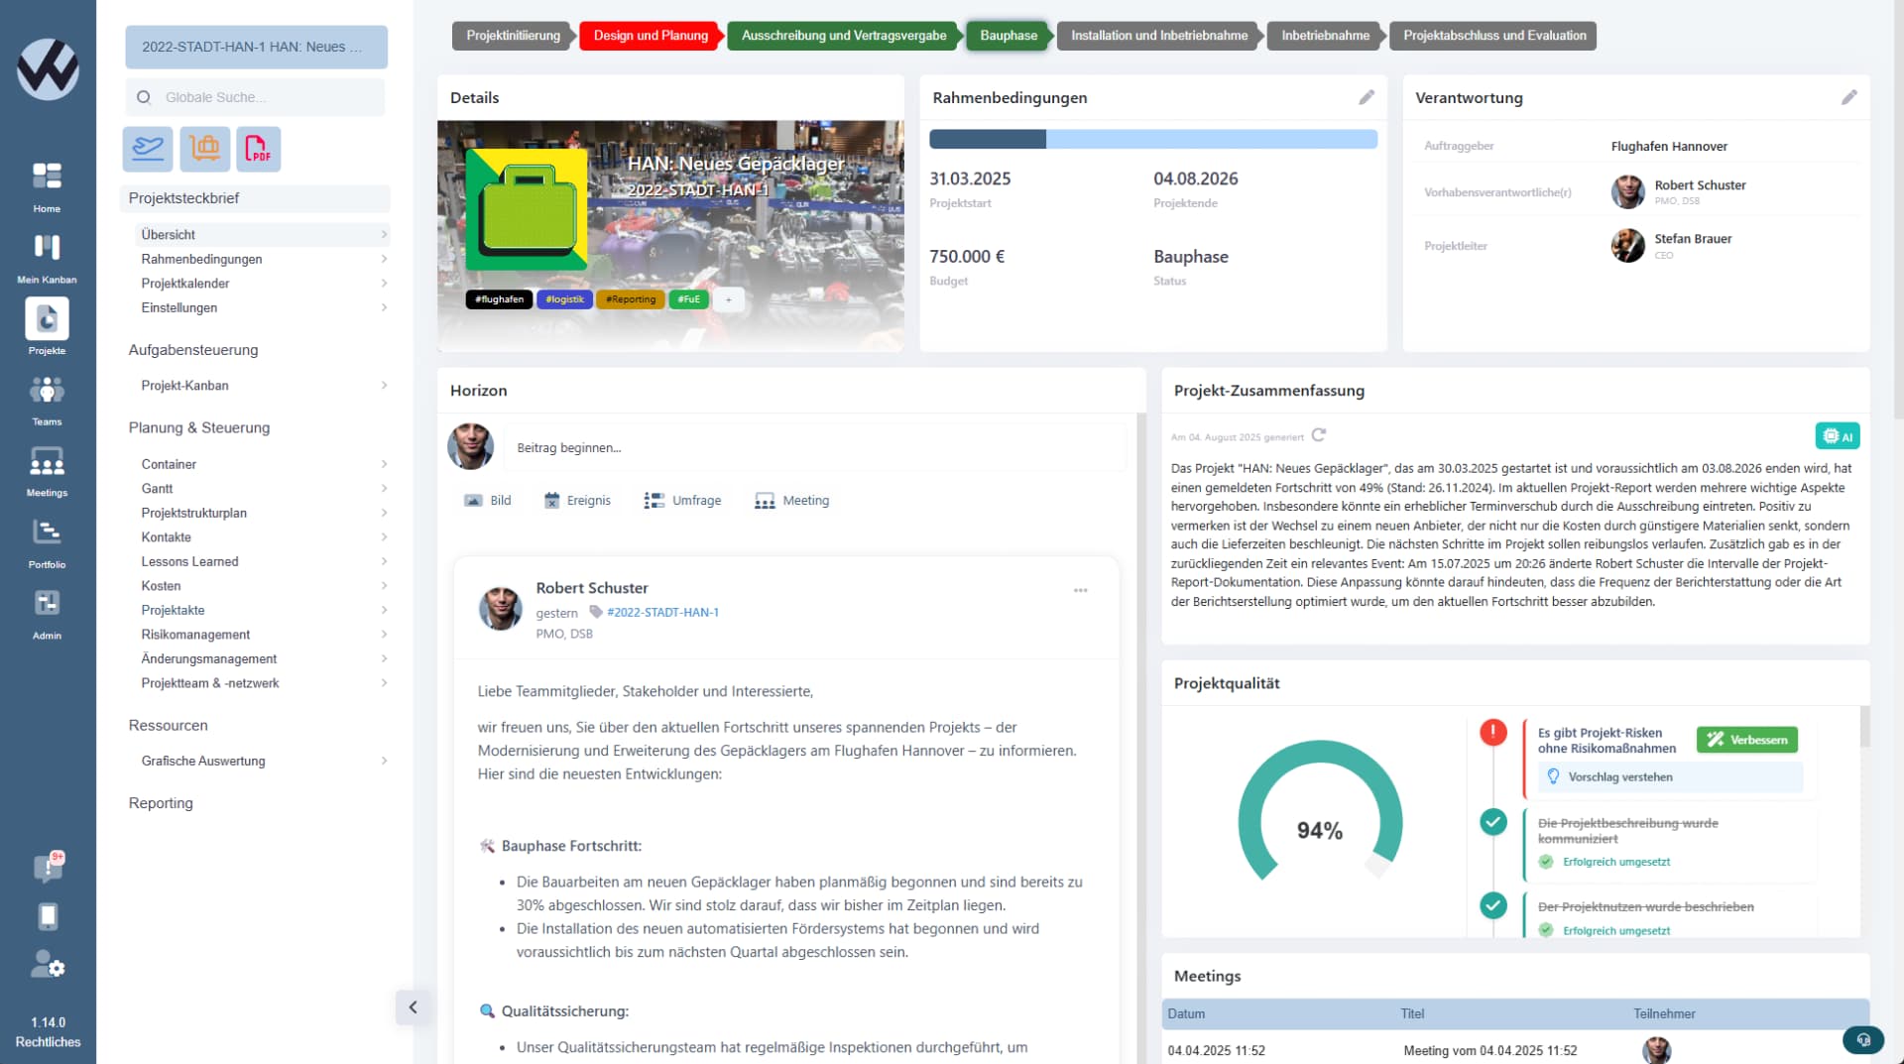Open notifications icon with 9+ badge
The height and width of the screenshot is (1064, 1904).
[x=48, y=868]
